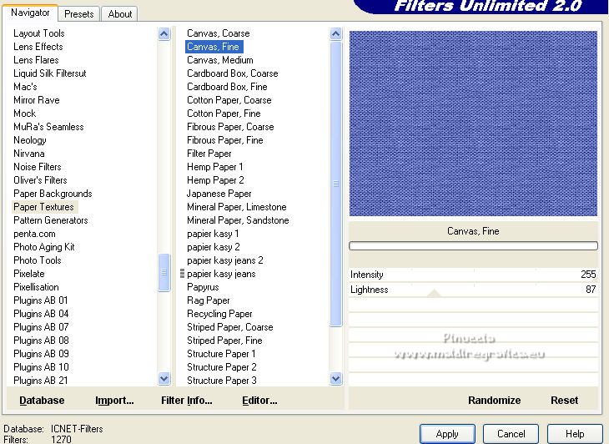The height and width of the screenshot is (444, 609).
Task: Open Filter Info...
Action: coord(186,400)
